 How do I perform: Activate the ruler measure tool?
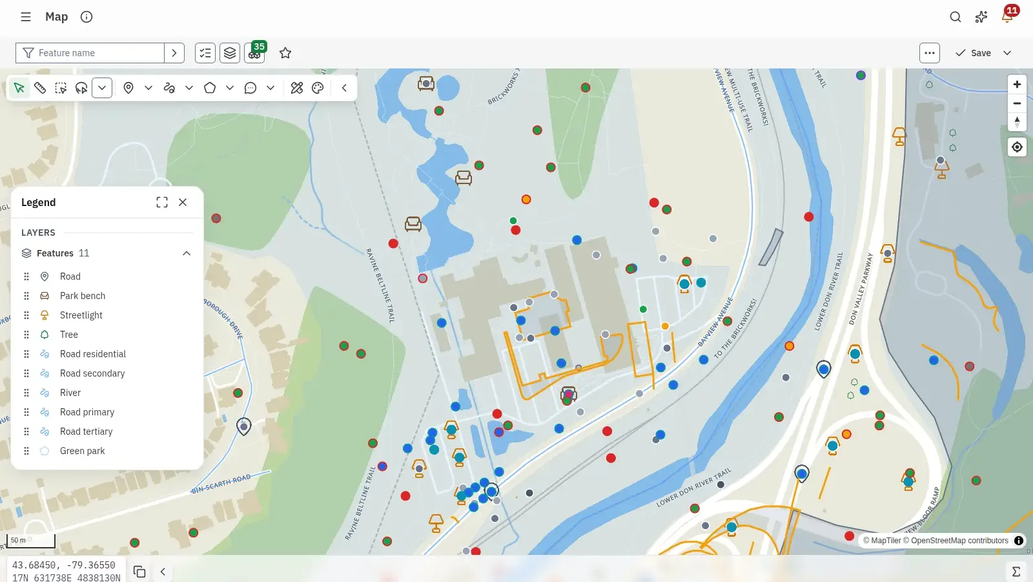[40, 88]
